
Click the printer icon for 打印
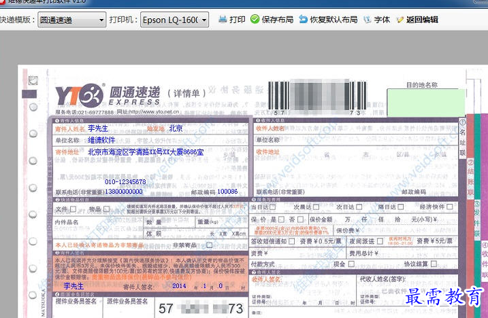pyautogui.click(x=223, y=19)
